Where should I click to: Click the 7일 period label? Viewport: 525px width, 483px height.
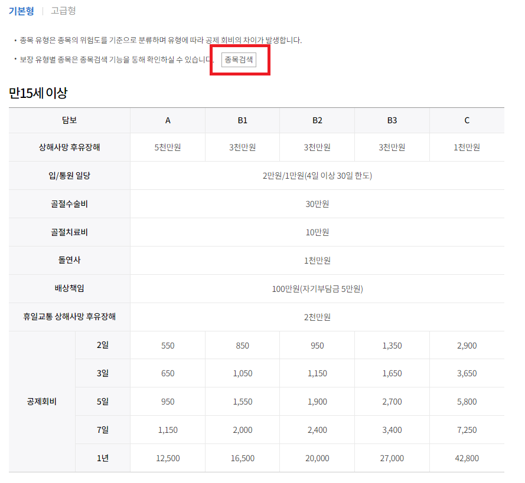tap(103, 429)
